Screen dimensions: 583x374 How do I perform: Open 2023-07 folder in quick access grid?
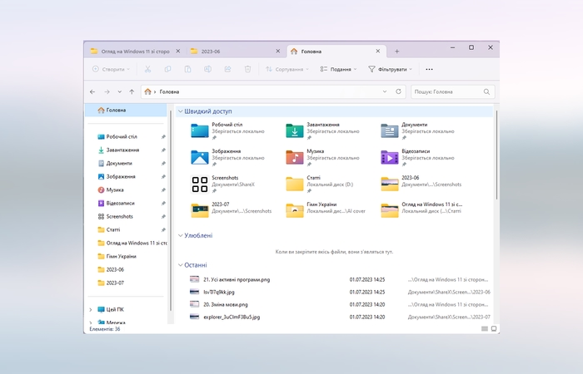pos(231,210)
